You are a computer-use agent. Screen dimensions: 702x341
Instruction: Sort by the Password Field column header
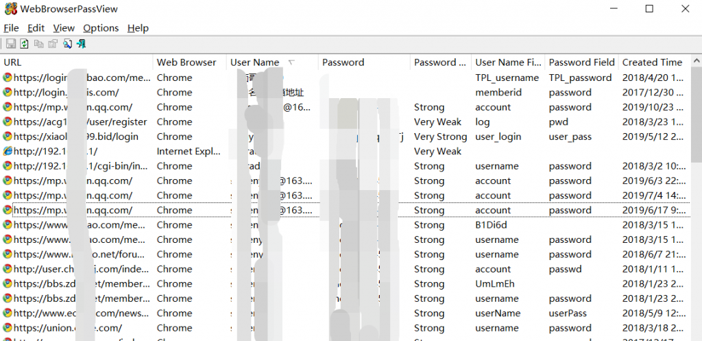coord(582,62)
